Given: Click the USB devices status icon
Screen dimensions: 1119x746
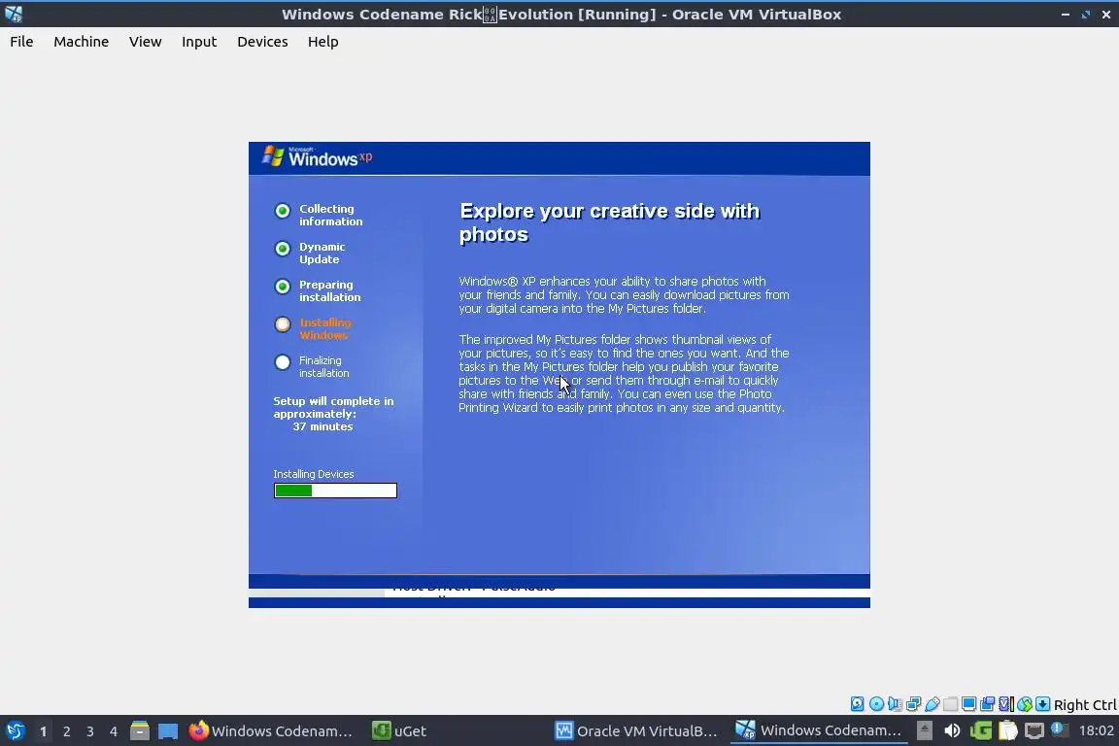Looking at the screenshot, I should coord(932,704).
